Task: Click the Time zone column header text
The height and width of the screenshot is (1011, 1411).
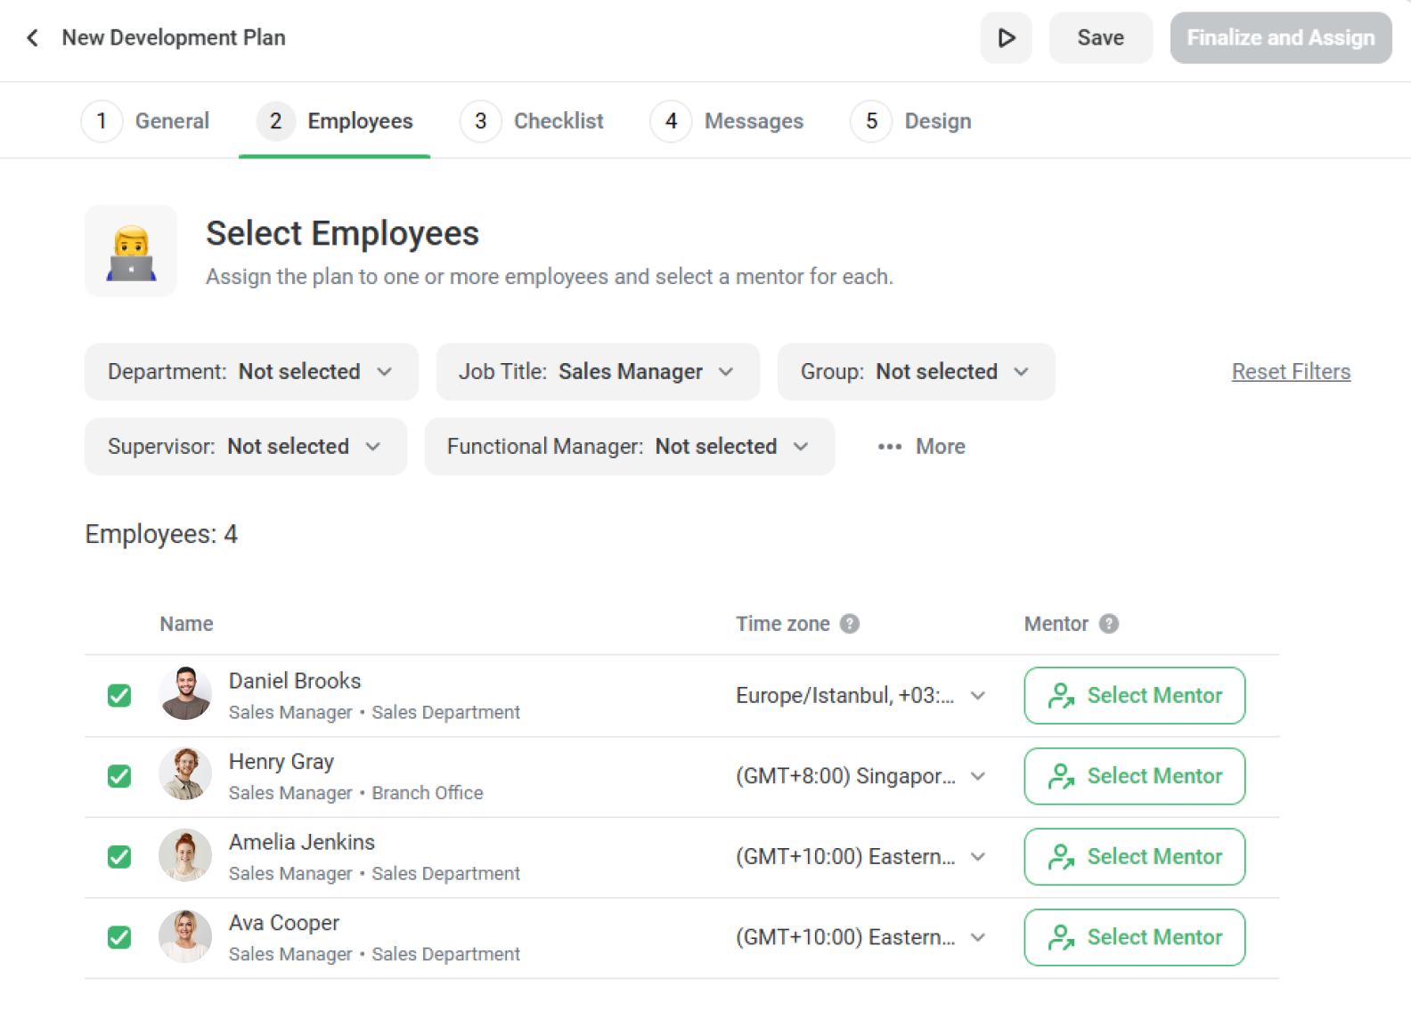Action: point(783,624)
